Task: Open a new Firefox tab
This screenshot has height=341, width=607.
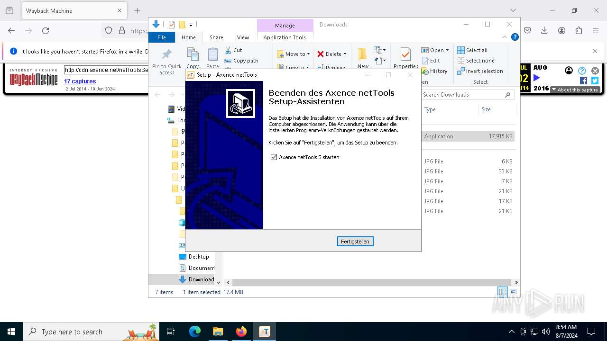Action: click(137, 10)
